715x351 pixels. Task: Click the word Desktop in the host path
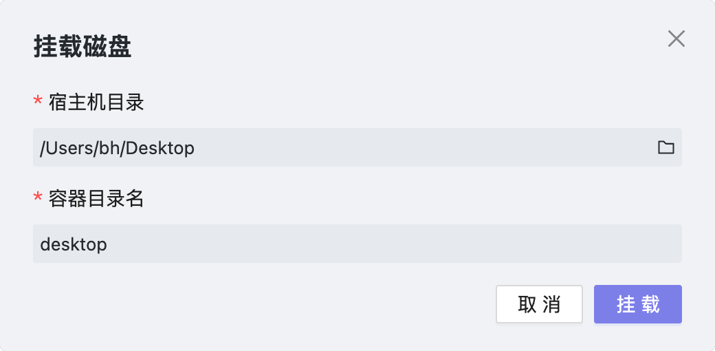[x=164, y=148]
